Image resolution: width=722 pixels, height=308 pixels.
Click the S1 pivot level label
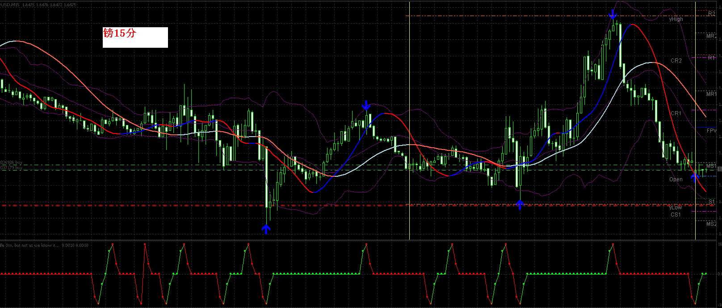coord(711,202)
